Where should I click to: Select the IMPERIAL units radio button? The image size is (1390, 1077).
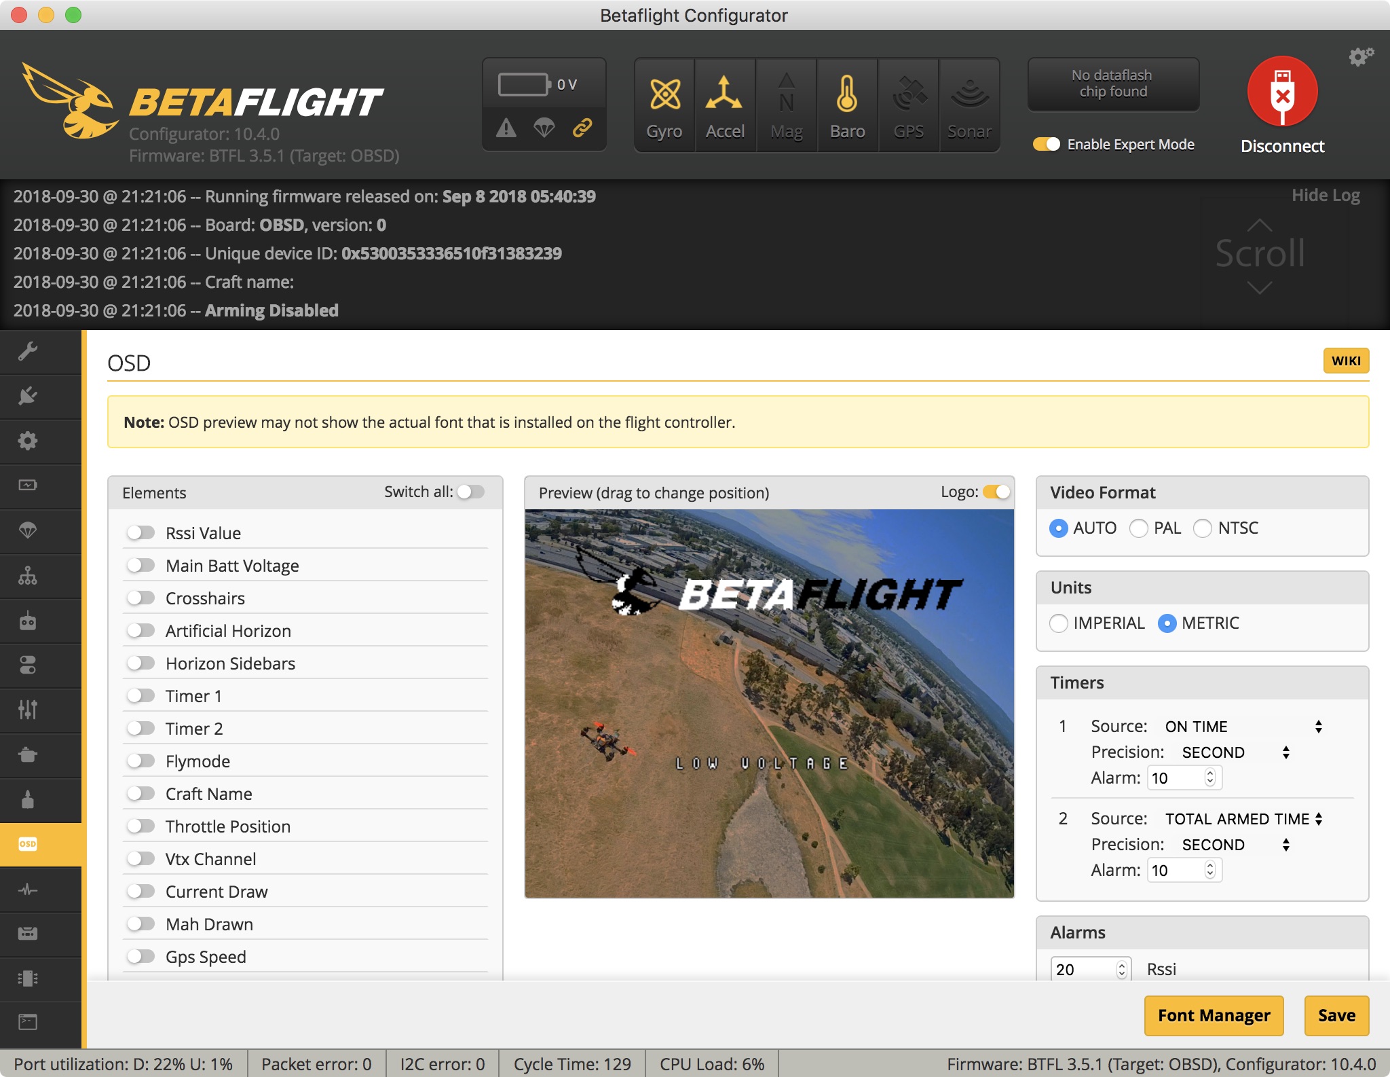[x=1059, y=623]
